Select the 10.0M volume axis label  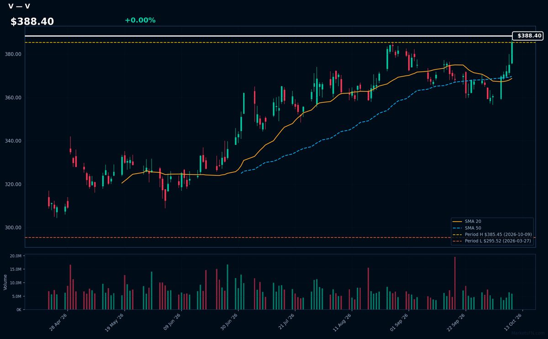click(16, 283)
